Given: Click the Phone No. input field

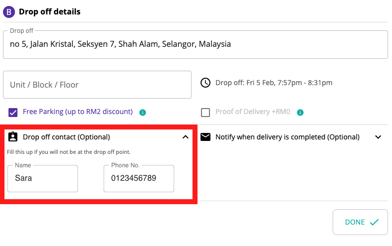Looking at the screenshot, I should tap(139, 179).
